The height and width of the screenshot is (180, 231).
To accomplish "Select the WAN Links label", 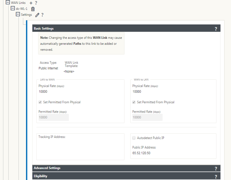I will pyautogui.click(x=18, y=3).
